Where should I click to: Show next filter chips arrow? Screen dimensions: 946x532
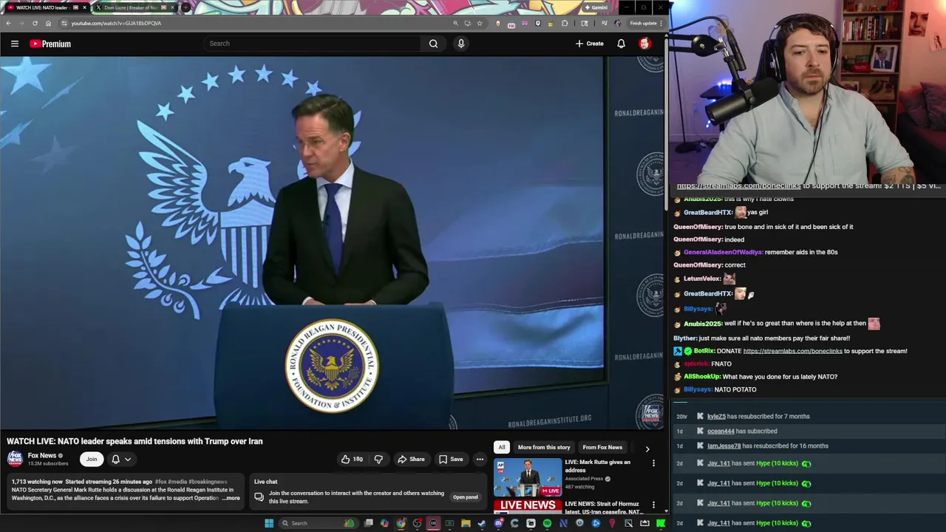click(647, 449)
